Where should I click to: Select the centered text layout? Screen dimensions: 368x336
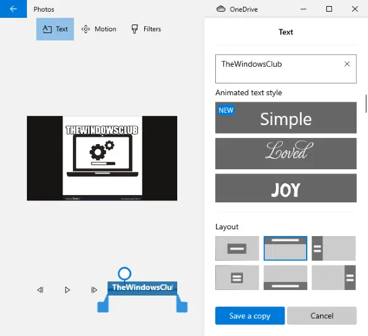[237, 248]
